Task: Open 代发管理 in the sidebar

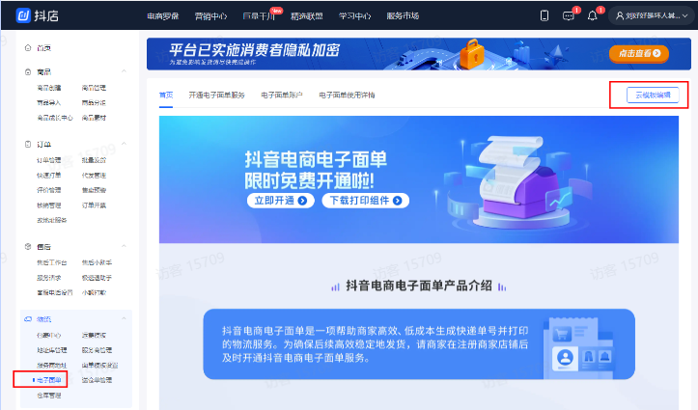Action: coord(94,176)
